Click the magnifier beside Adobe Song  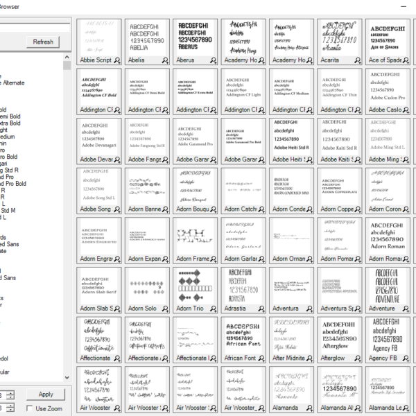pos(117,209)
